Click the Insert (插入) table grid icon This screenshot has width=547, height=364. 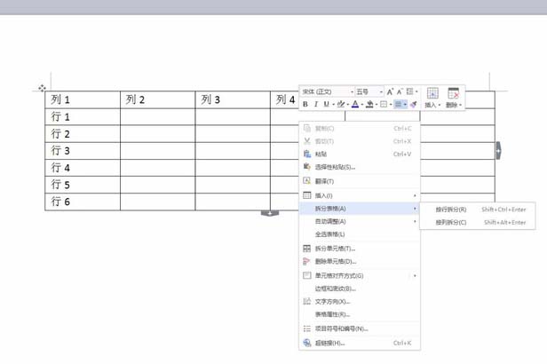432,93
